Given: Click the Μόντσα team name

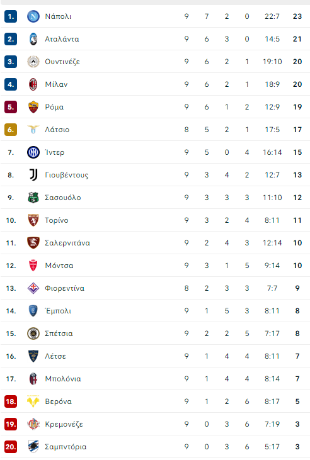Looking at the screenshot, I should click(x=59, y=266).
